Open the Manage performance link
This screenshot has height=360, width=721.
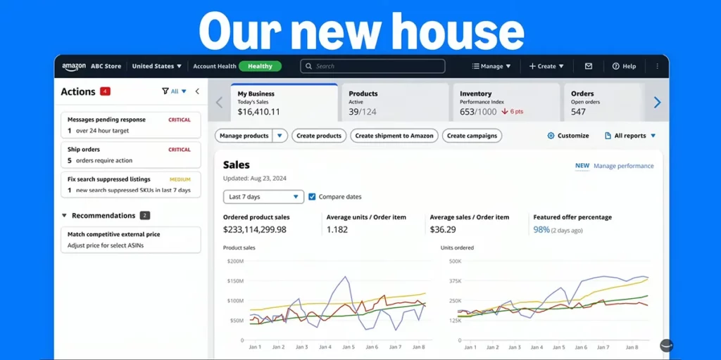tap(623, 166)
